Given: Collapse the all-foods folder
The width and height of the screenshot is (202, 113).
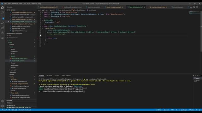Looking at the screenshot, I should click(14, 79).
